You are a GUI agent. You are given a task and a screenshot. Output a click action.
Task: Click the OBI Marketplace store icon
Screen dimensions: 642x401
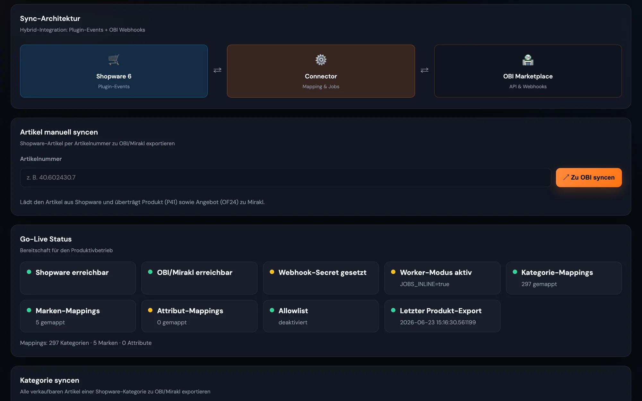(528, 60)
